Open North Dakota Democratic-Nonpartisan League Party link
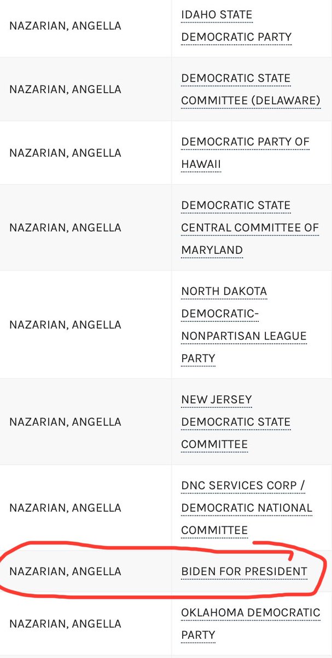 [x=243, y=325]
